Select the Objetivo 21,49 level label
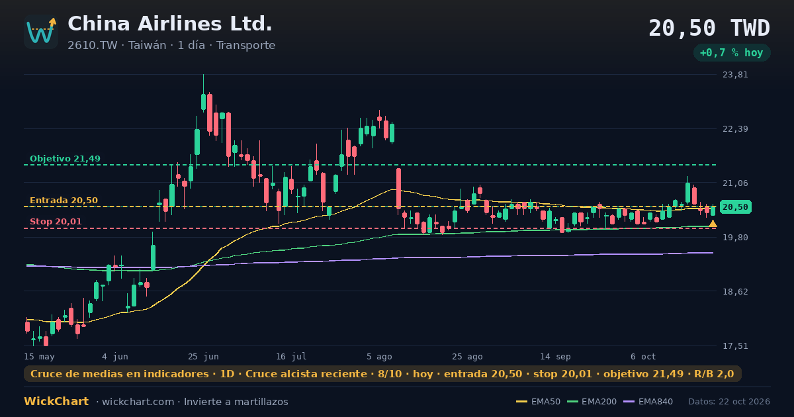Image resolution: width=794 pixels, height=417 pixels. pyautogui.click(x=65, y=159)
